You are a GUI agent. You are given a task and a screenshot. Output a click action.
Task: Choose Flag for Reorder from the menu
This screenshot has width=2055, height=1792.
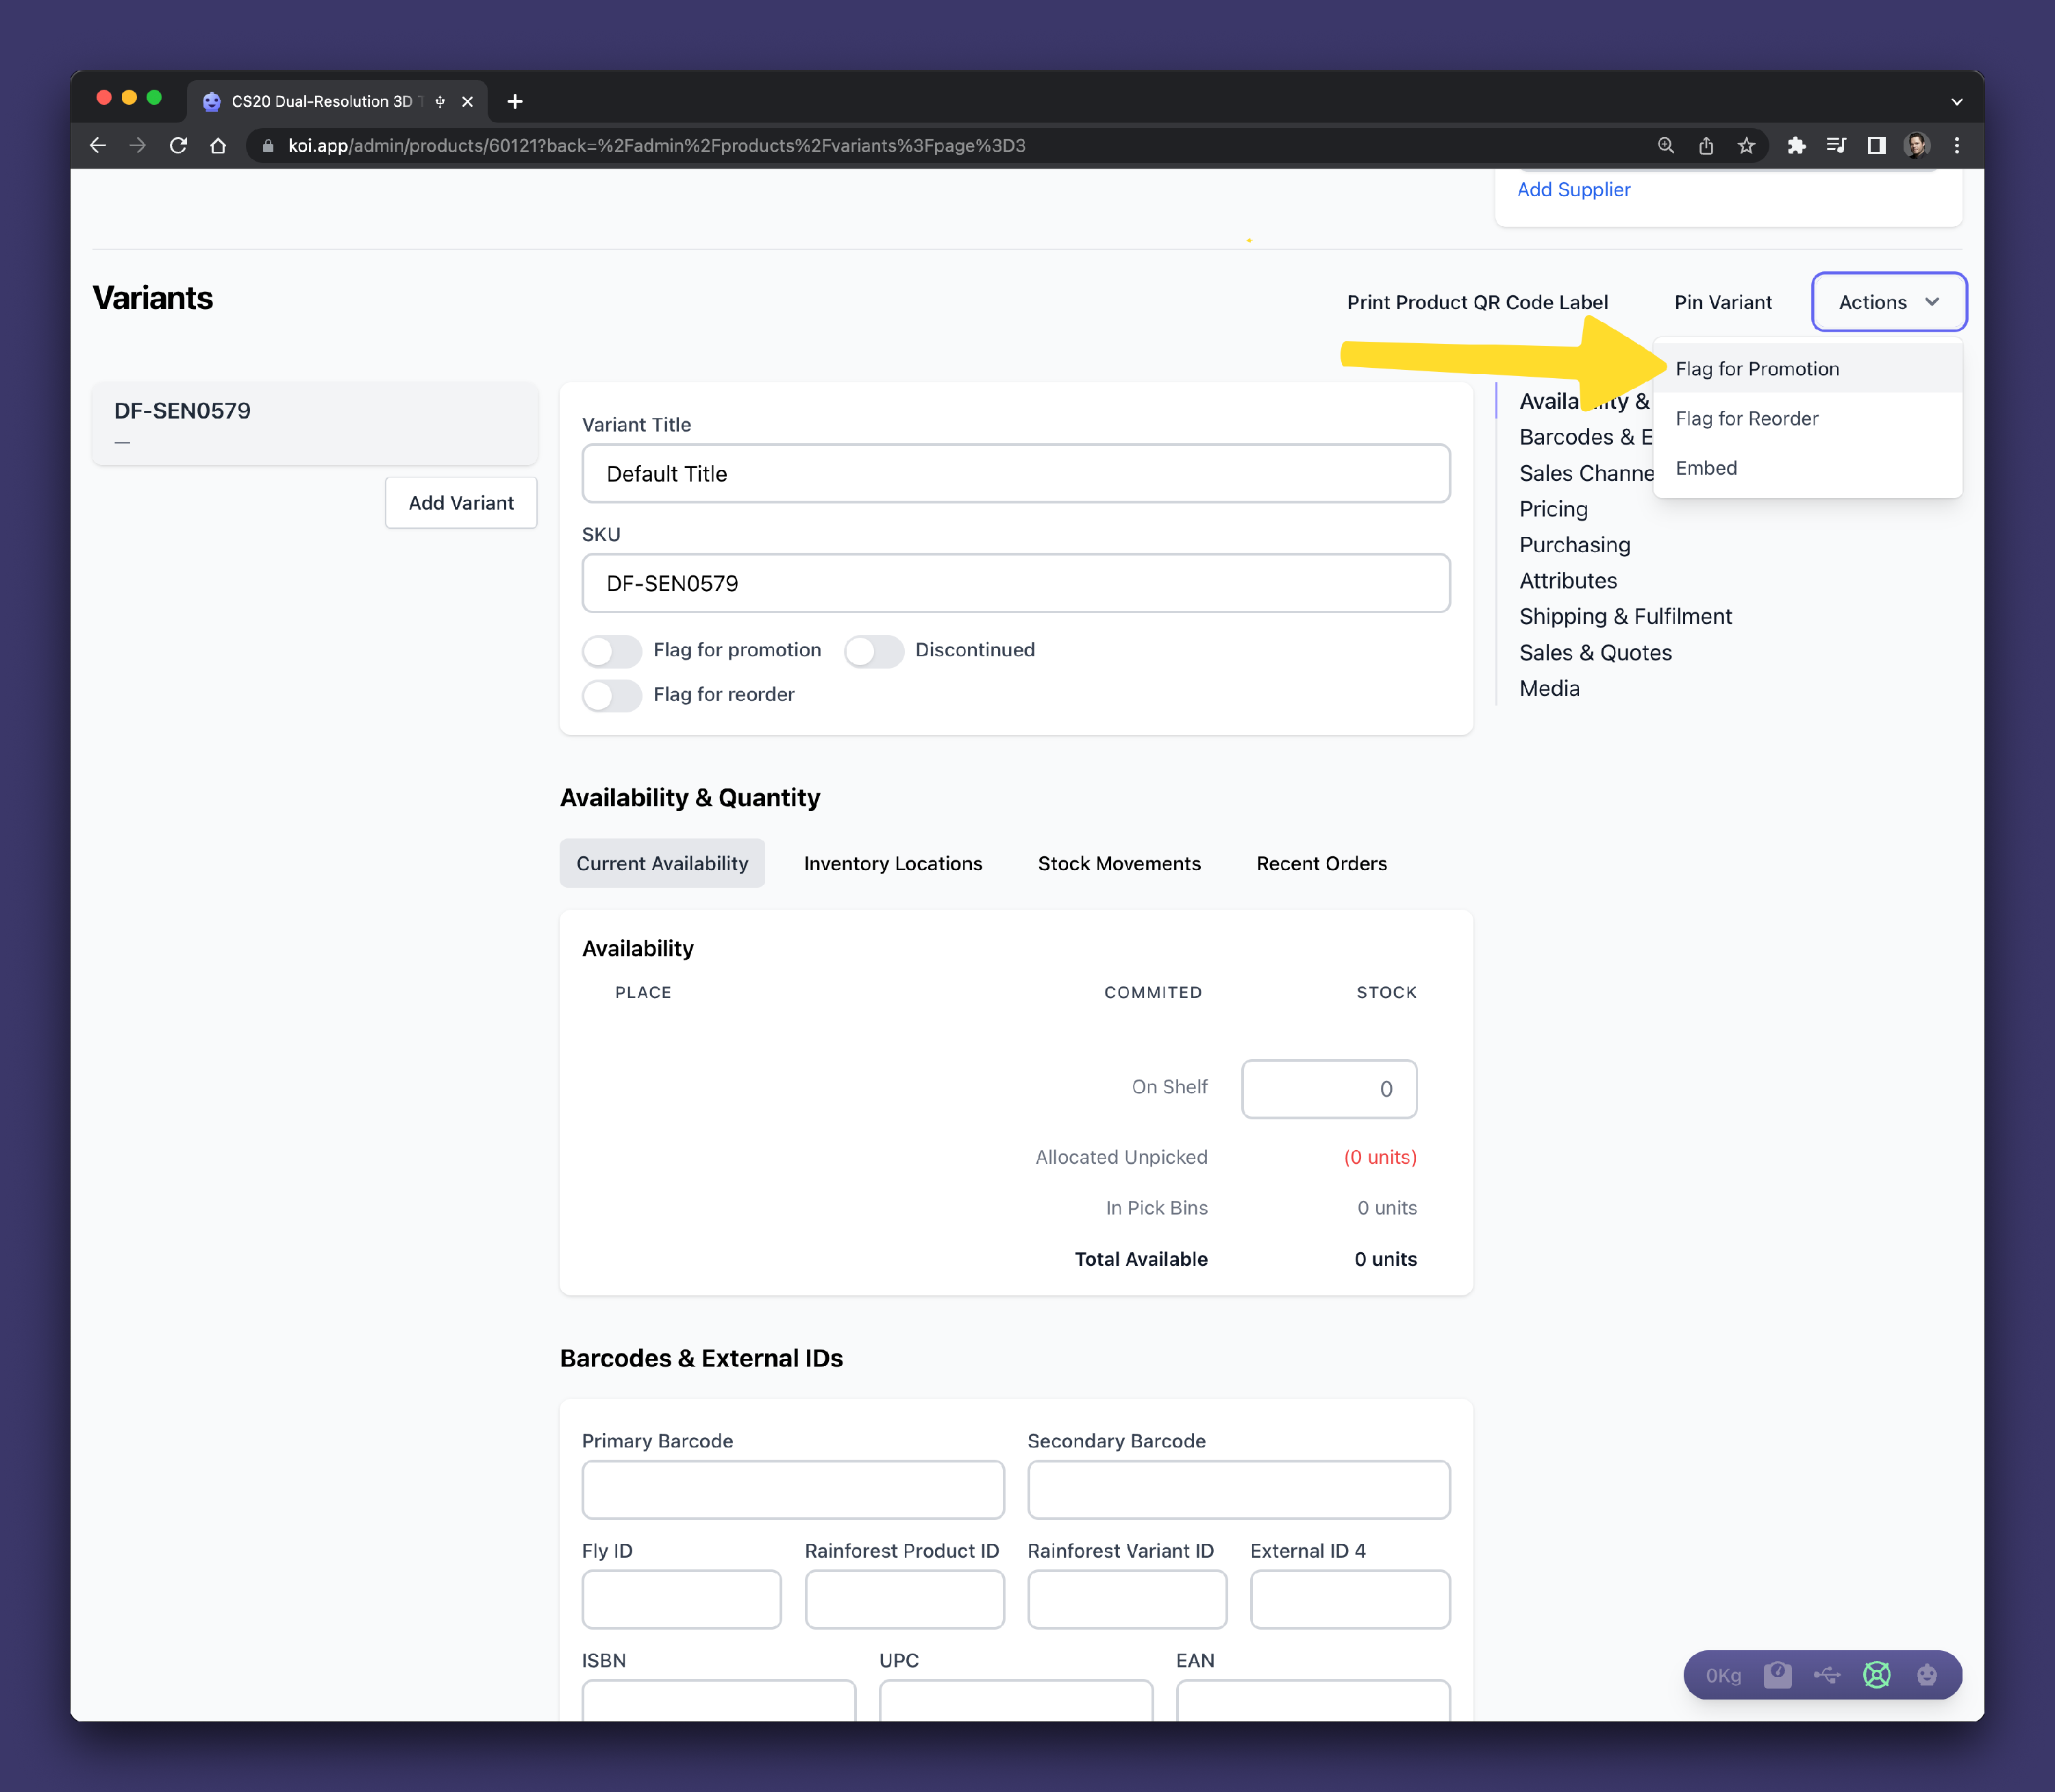1746,419
